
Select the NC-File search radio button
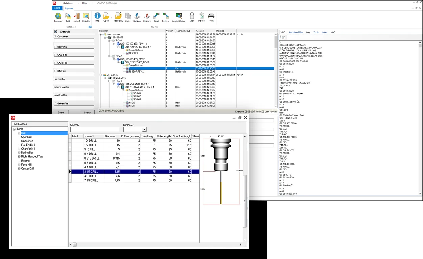coord(55,71)
